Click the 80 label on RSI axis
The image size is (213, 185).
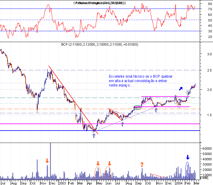point(210,4)
